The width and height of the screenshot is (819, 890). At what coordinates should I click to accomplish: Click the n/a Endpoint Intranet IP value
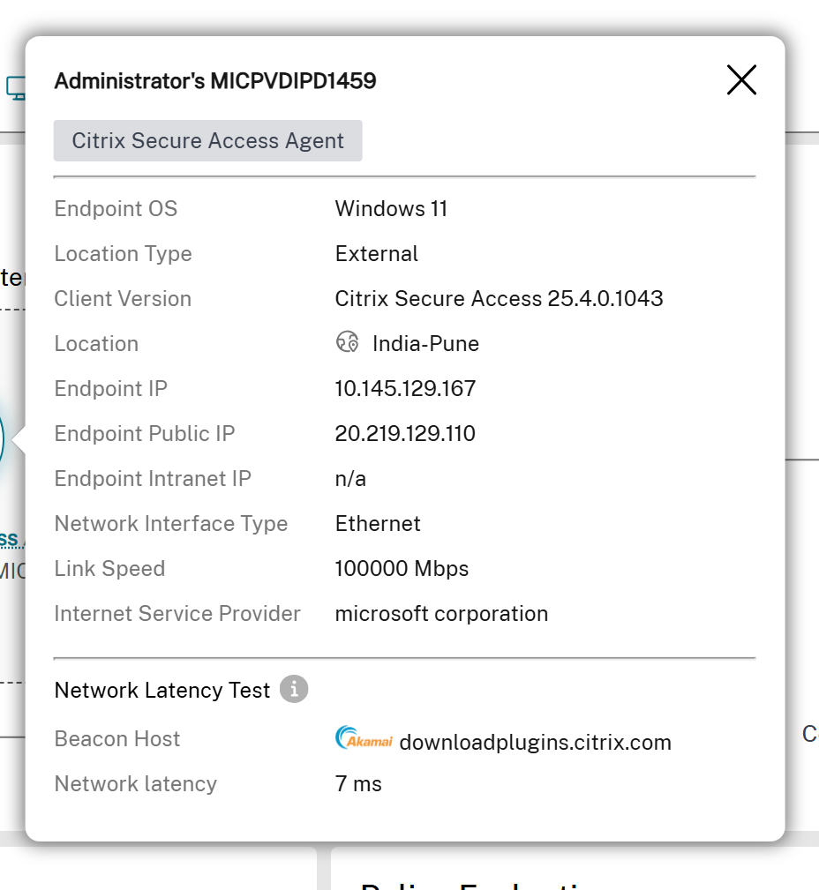[x=351, y=478]
